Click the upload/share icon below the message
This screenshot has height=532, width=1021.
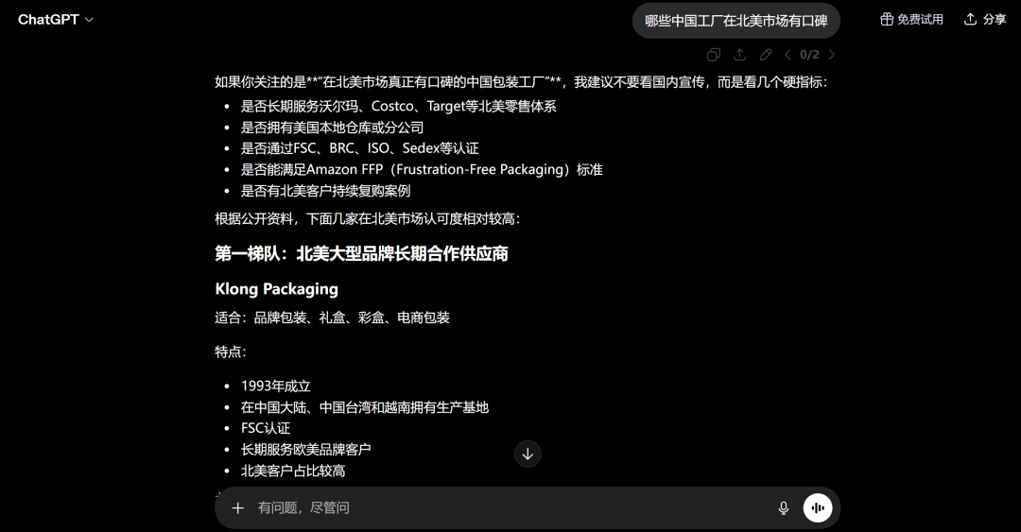[739, 55]
